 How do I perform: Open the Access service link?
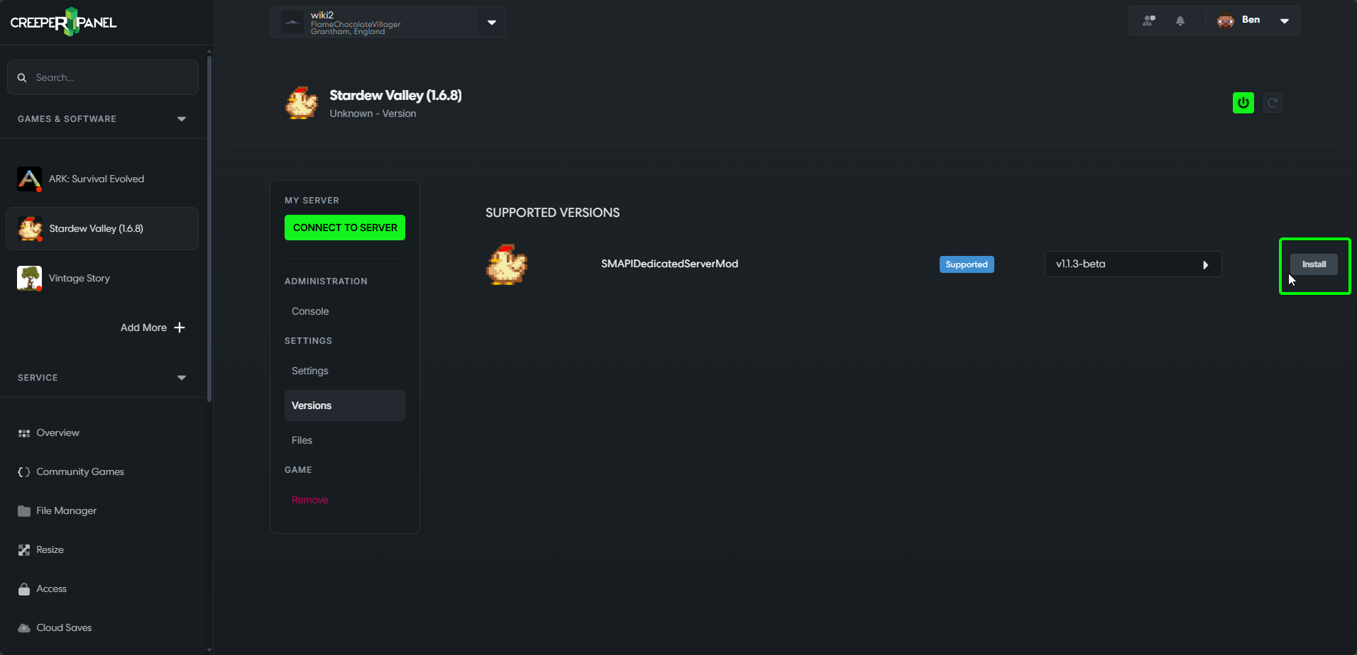tap(52, 589)
